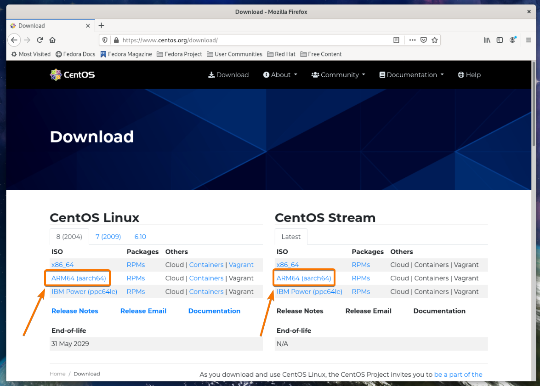Show the Library history and bookmarks icon

[487, 40]
